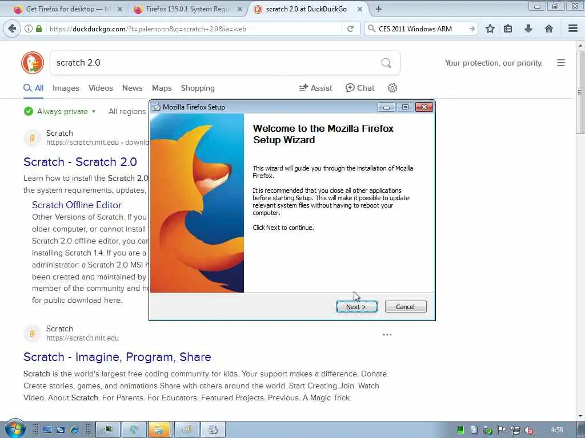585x438 pixels.
Task: Switch to Get Firefox for desktop tab
Action: pos(69,9)
